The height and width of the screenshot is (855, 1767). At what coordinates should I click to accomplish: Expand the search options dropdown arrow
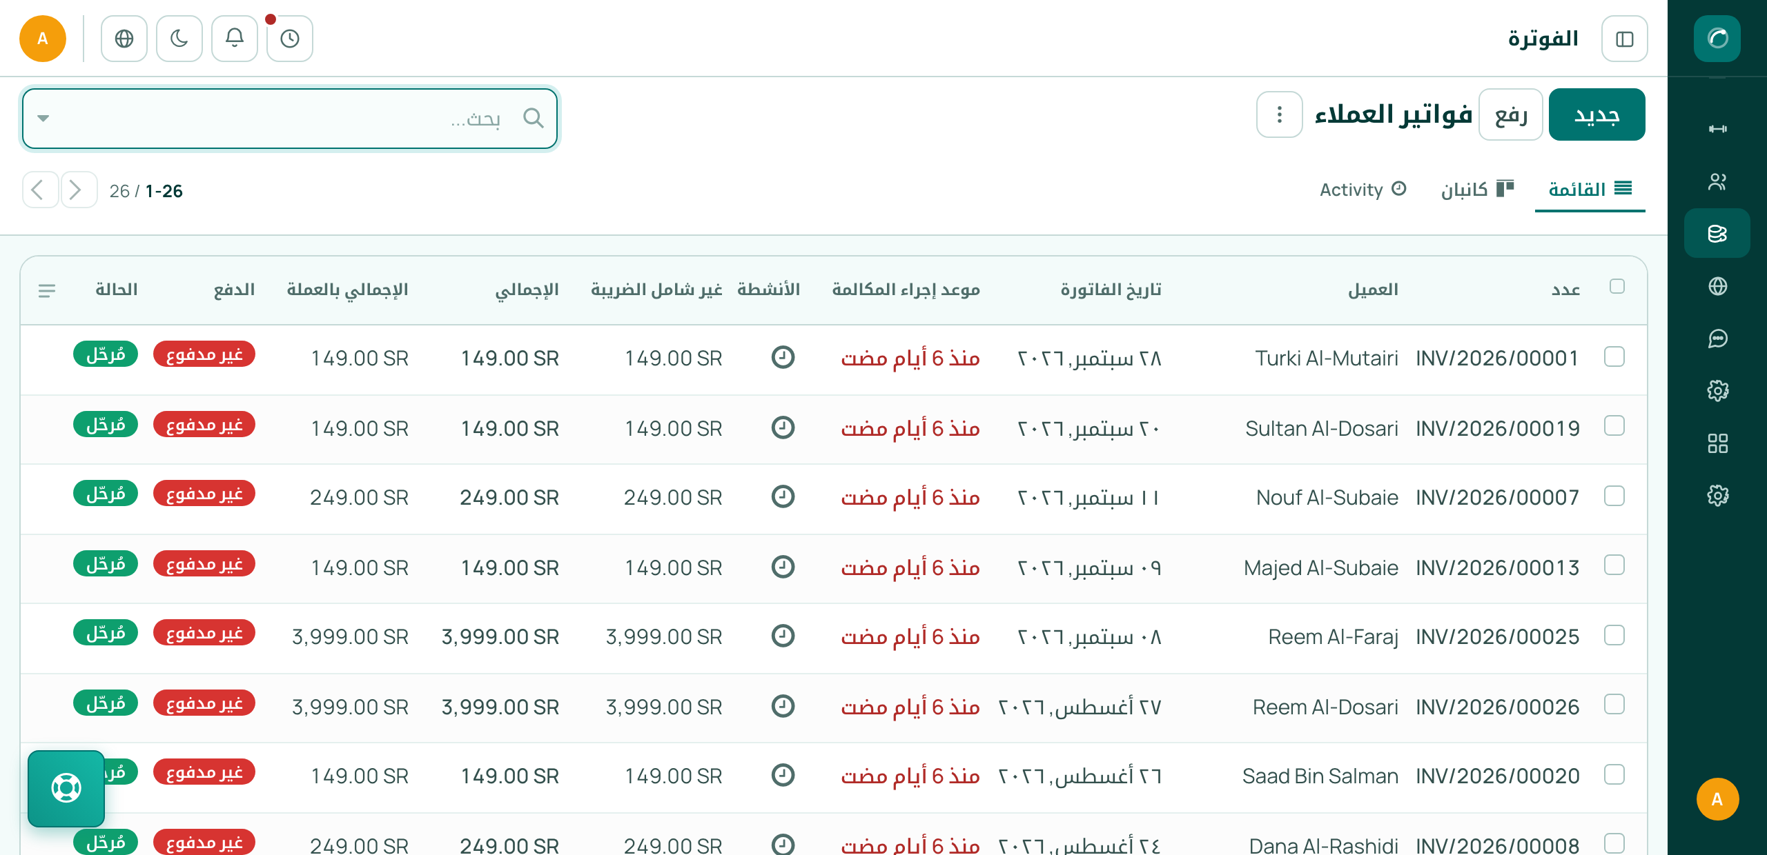[43, 118]
